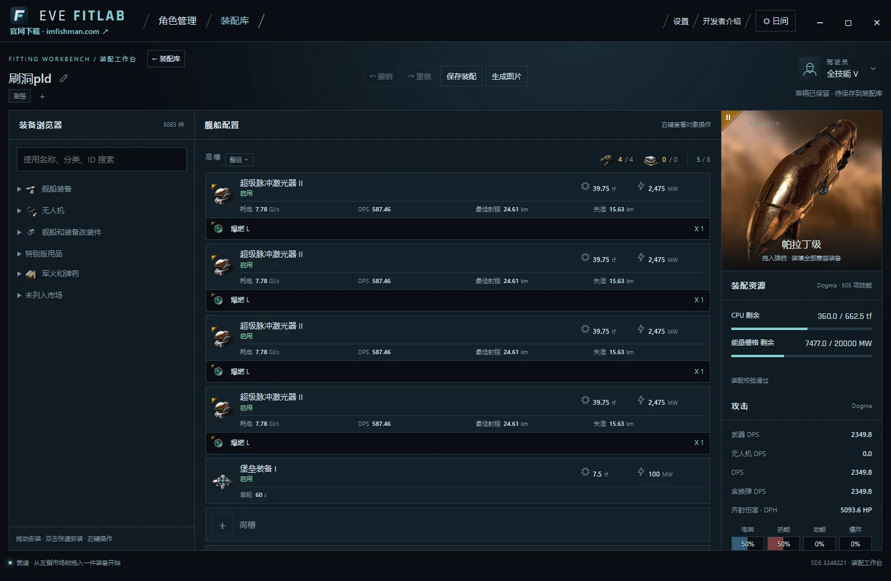Viewport: 891px width, 581px height.
Task: Click the fourth 超级脉冲激光器 II module icon
Action: point(222,408)
